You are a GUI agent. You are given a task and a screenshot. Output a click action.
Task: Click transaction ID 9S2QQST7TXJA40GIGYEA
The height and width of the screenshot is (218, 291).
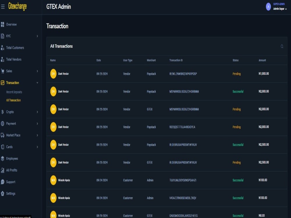182,127
